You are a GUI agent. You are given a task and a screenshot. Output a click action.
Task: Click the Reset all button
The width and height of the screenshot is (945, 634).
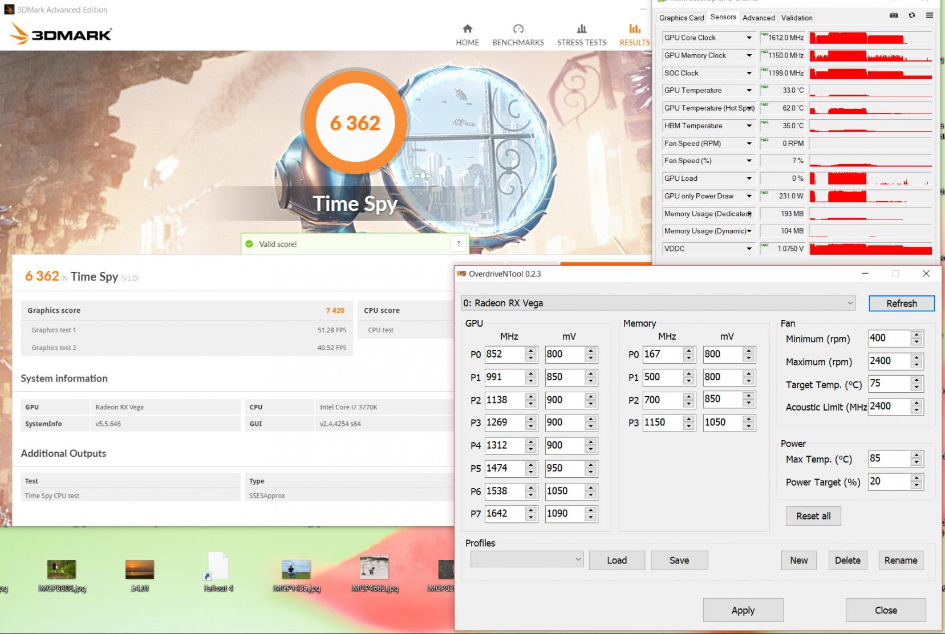click(813, 516)
